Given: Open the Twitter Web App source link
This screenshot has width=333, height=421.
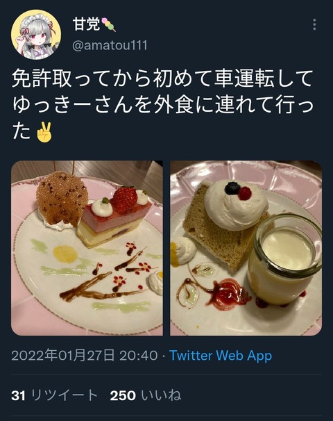Looking at the screenshot, I should (x=221, y=356).
